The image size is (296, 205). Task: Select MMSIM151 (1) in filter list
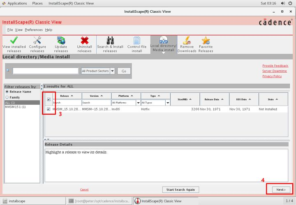(x=22, y=107)
